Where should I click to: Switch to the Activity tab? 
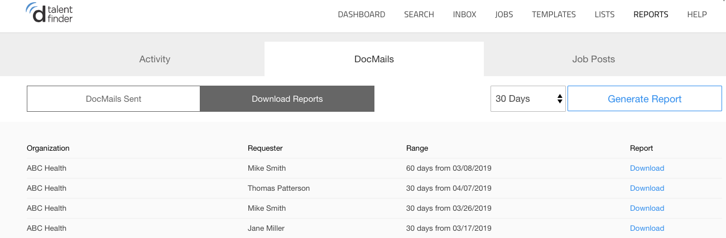click(x=155, y=59)
